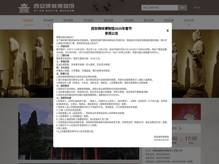The image size is (219, 164).
Task: Close the 2025 Spring Festival notice popup
Action: [168, 31]
